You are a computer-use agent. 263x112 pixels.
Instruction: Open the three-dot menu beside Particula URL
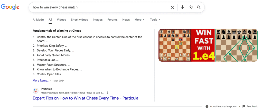pos(108,93)
